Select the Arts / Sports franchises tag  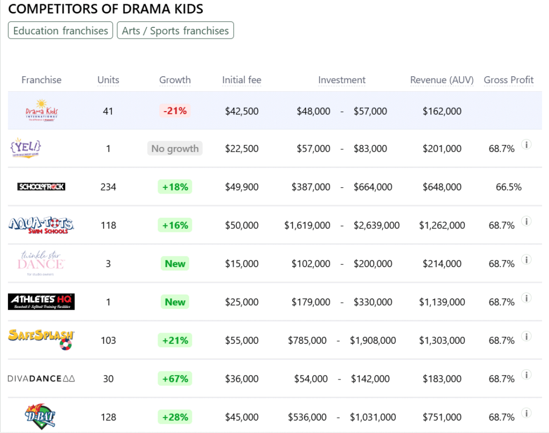[175, 31]
